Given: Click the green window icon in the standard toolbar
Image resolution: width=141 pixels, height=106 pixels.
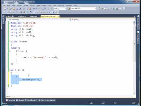Looking at the screenshot, I should click(x=114, y=9).
